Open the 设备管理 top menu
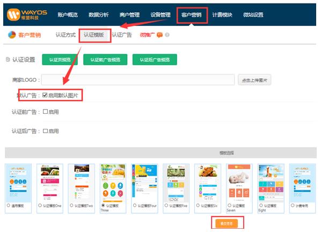Image resolution: width=321 pixels, height=232 pixels. [160, 15]
